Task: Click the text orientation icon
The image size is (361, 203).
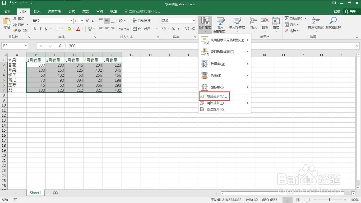Action: click(121, 21)
